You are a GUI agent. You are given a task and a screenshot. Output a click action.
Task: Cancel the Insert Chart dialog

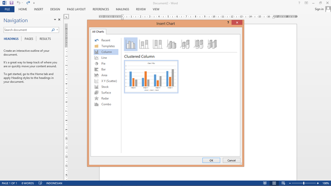click(x=231, y=161)
